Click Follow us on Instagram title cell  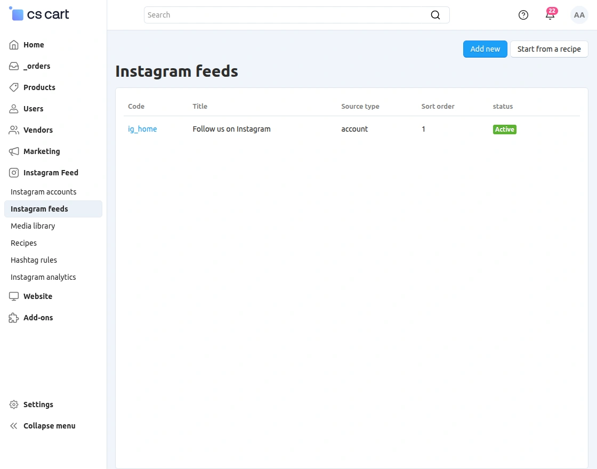click(x=231, y=129)
